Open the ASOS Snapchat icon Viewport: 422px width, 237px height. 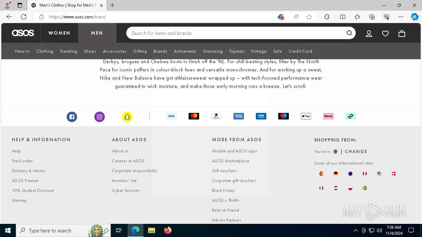pos(127,117)
